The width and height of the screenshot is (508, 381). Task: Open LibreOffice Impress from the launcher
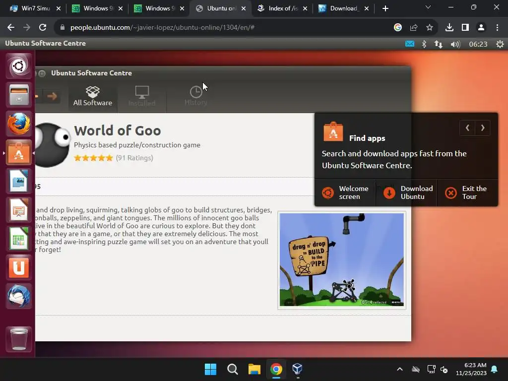(x=18, y=210)
